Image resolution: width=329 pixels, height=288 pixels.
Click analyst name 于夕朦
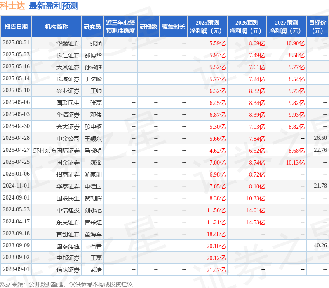(x=93, y=79)
